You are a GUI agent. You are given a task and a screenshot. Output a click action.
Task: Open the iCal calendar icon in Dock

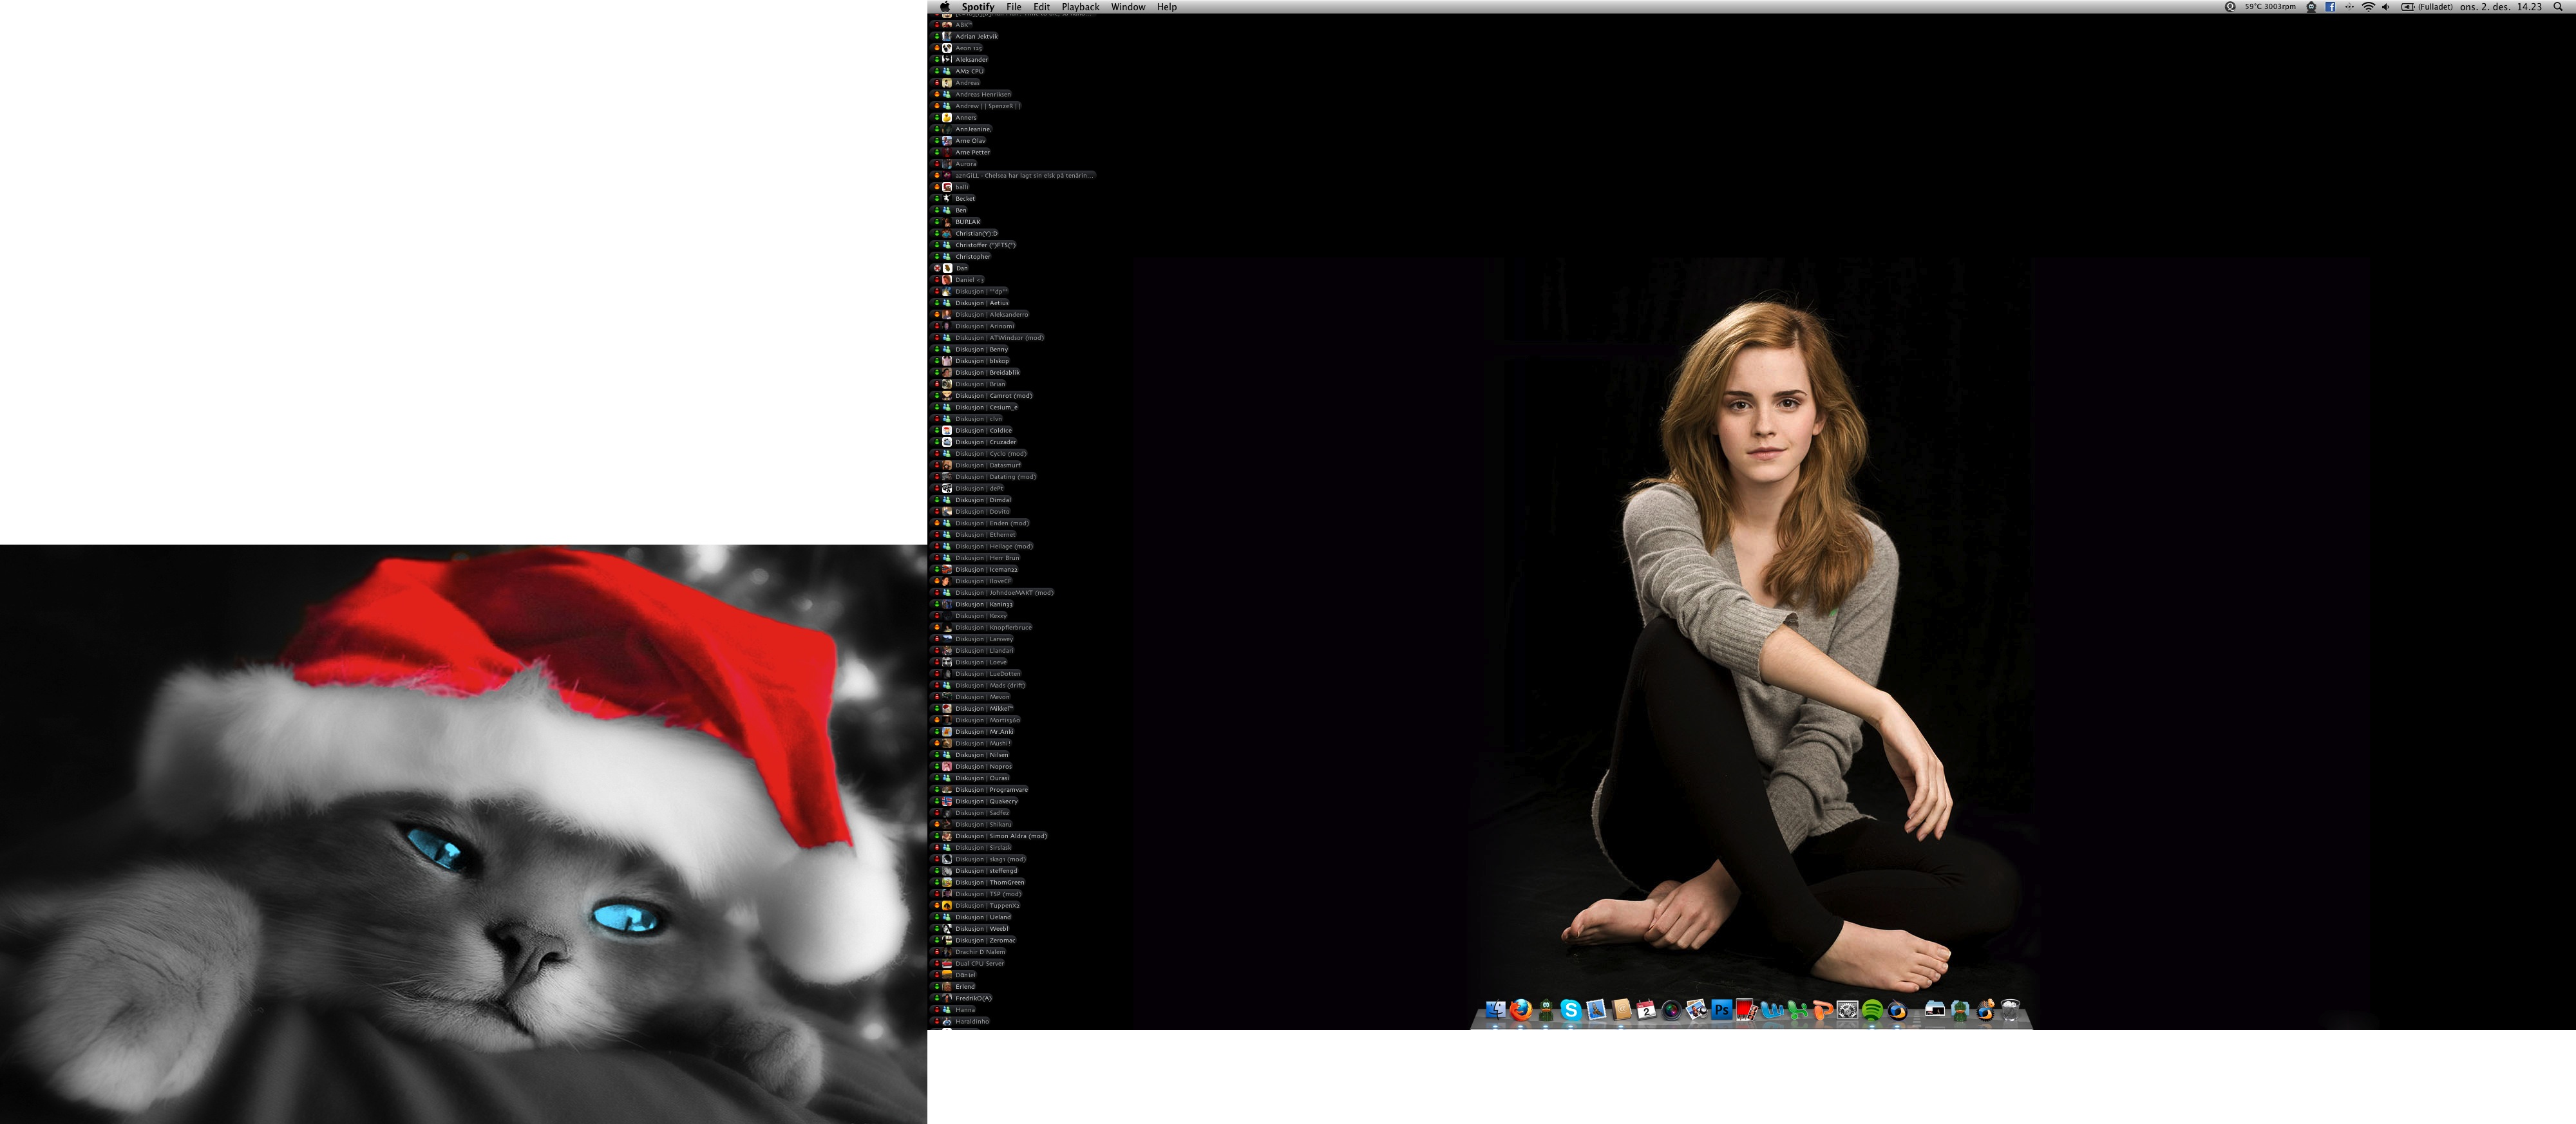[x=1646, y=1010]
